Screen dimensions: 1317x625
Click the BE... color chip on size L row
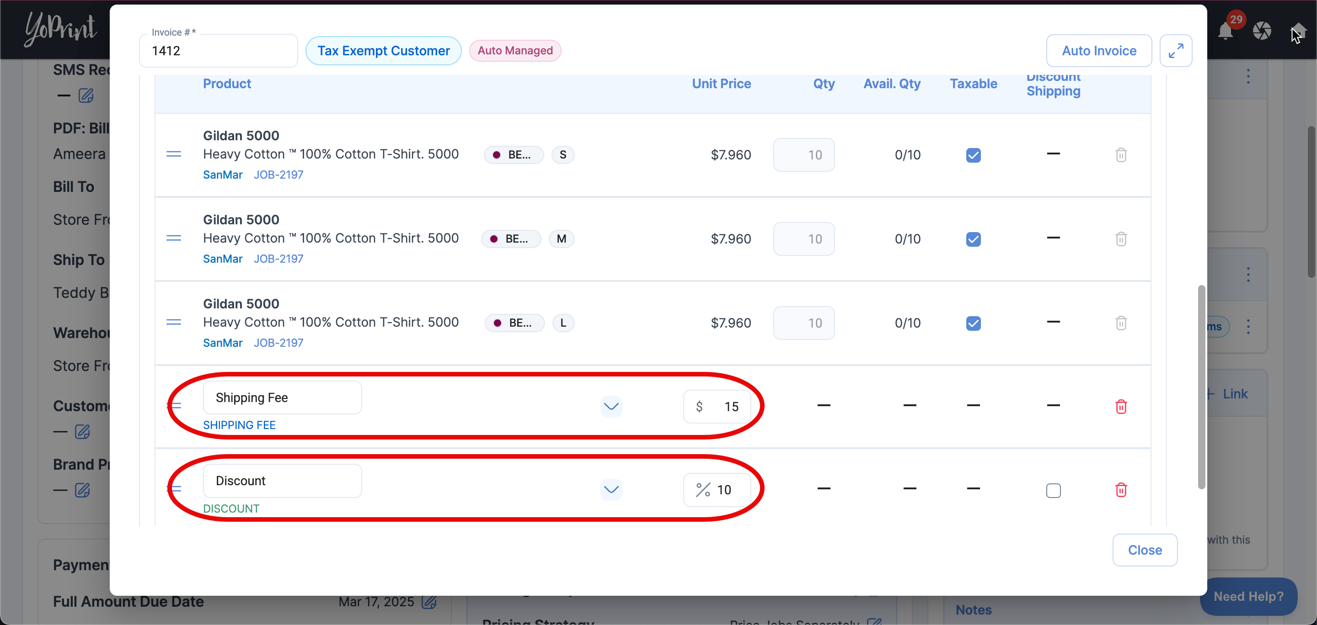(514, 323)
